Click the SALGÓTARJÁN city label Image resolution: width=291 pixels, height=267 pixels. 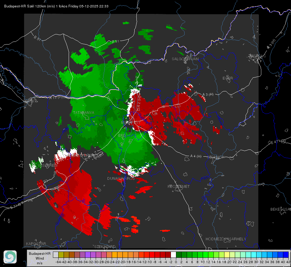pyautogui.click(x=185, y=59)
